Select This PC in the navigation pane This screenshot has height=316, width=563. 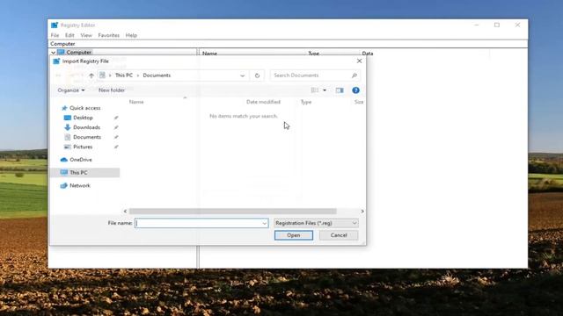pos(78,172)
